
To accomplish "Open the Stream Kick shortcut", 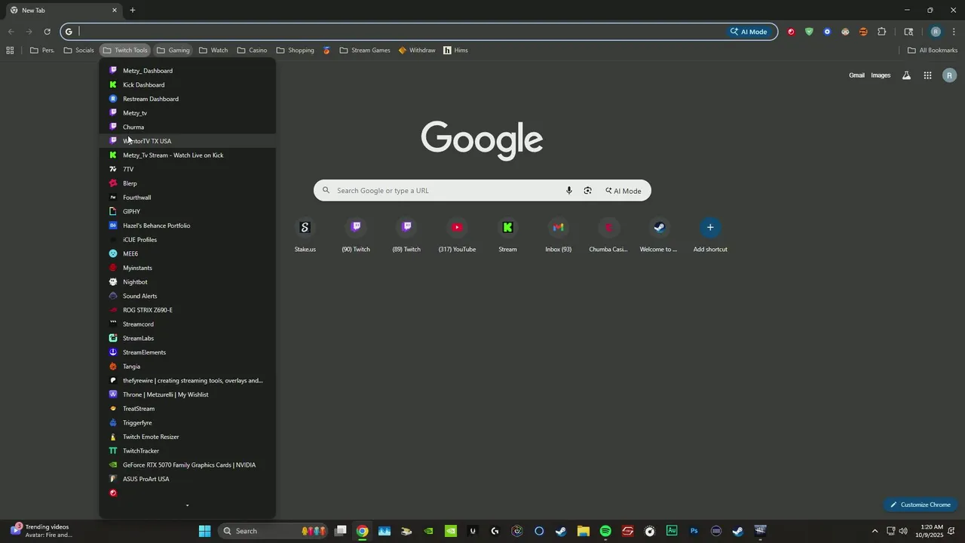I will click(507, 235).
